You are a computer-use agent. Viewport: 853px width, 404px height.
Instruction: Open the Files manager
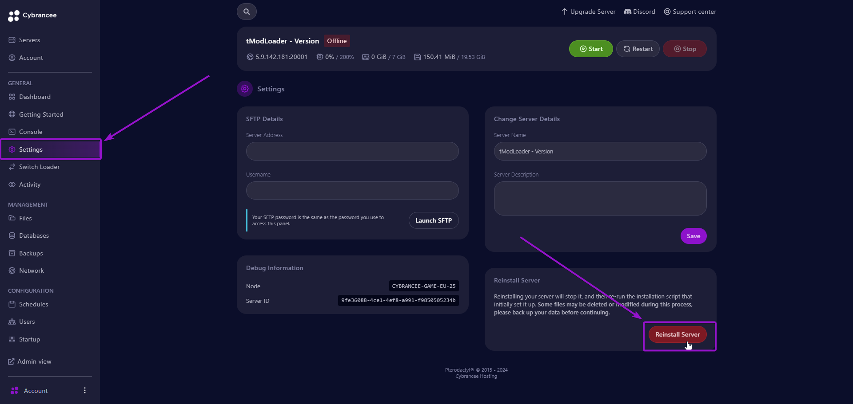coord(25,218)
